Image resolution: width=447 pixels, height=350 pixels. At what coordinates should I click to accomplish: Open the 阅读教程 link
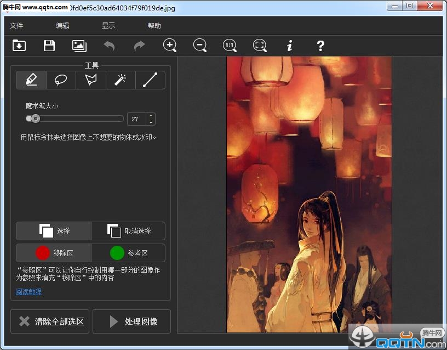[28, 292]
